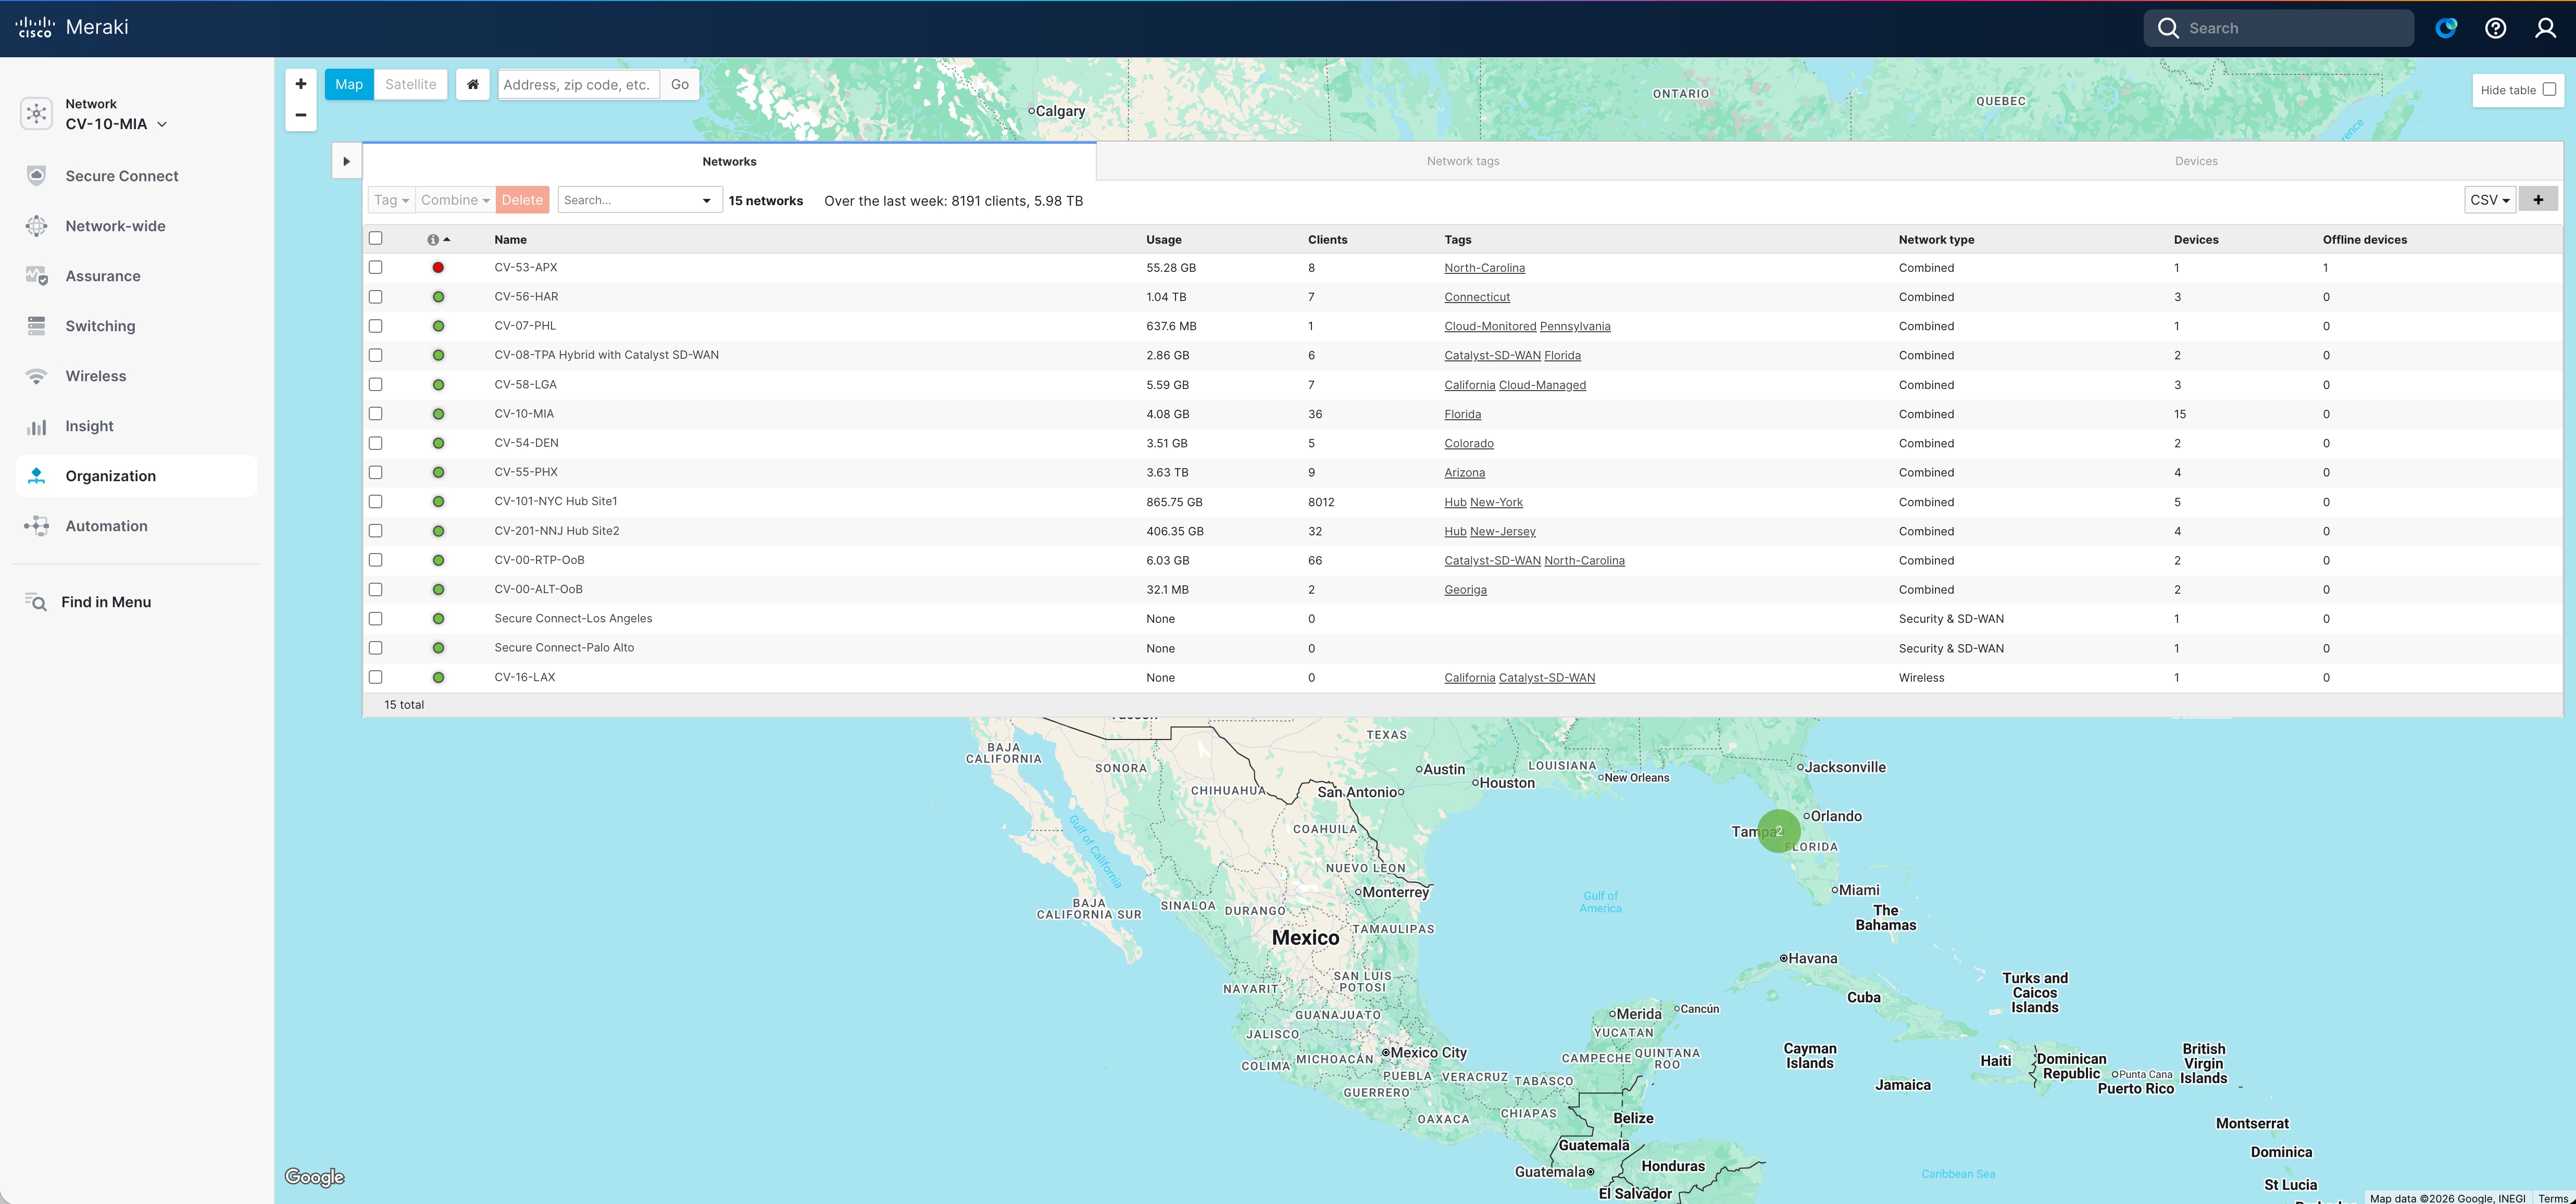
Task: Select the Map view button
Action: point(349,84)
